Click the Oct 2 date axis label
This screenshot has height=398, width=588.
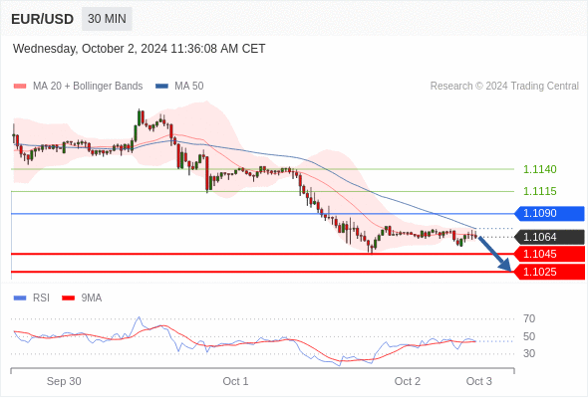coord(408,381)
